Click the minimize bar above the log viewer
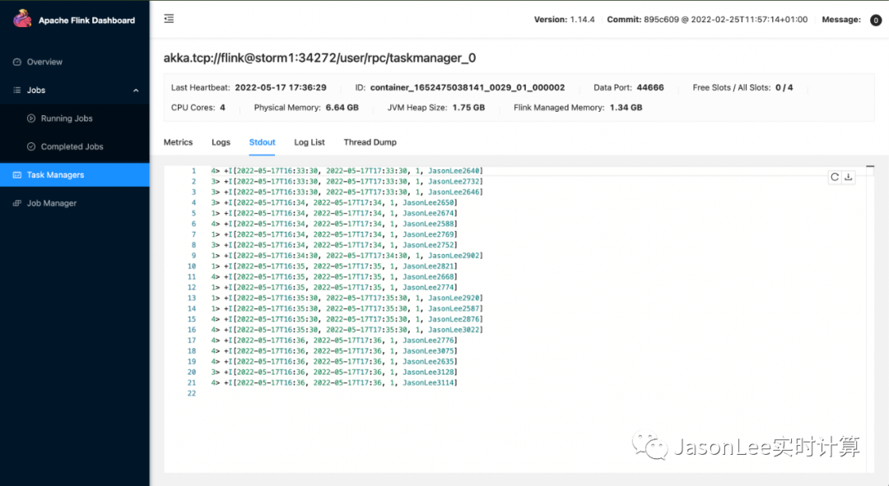Viewport: 889px width, 486px height. tap(870, 167)
